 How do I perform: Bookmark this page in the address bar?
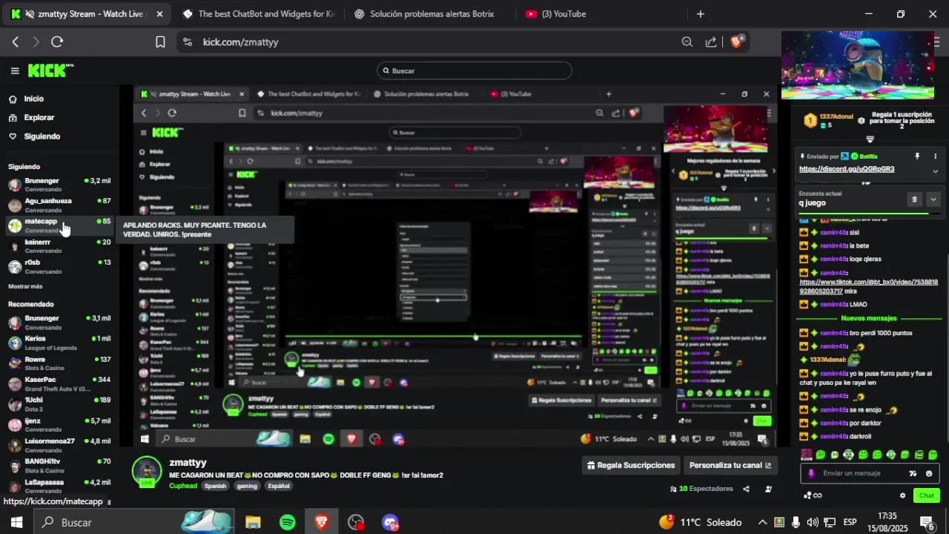tap(160, 42)
